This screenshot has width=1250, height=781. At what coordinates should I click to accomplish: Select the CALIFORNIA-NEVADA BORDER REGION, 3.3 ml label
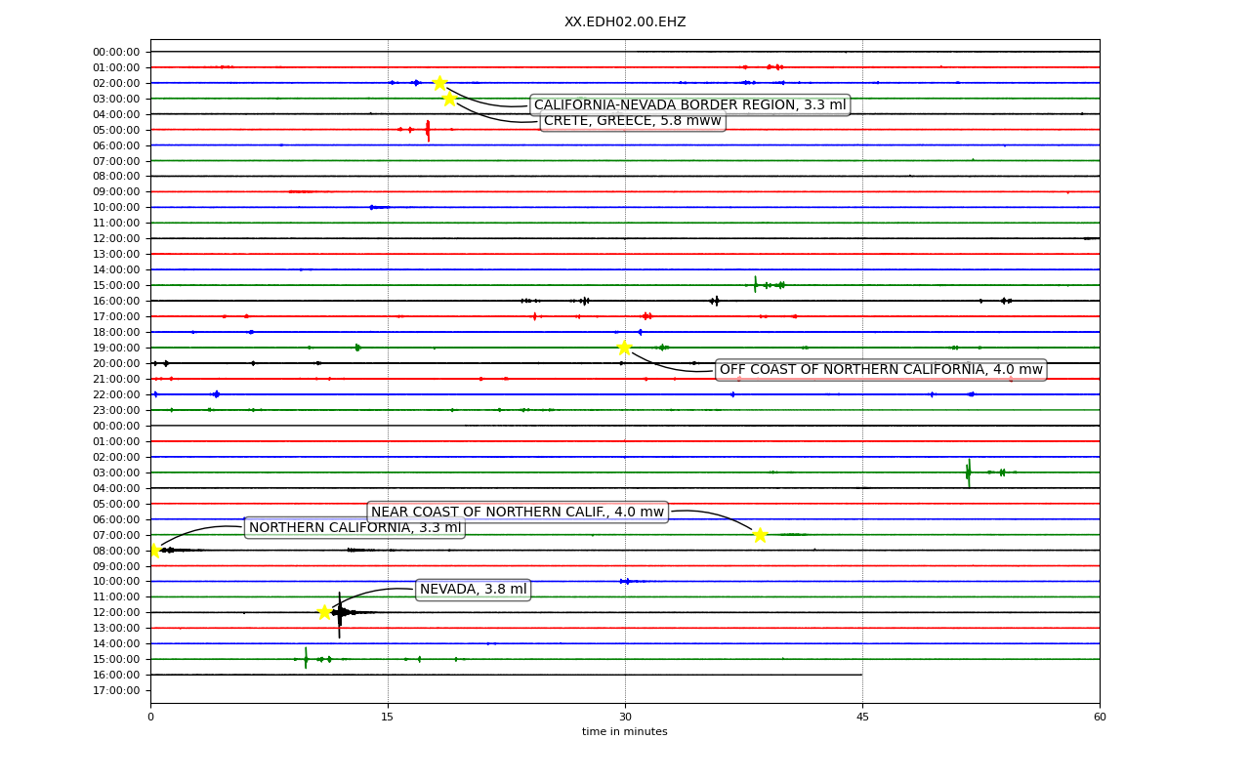pyautogui.click(x=690, y=105)
